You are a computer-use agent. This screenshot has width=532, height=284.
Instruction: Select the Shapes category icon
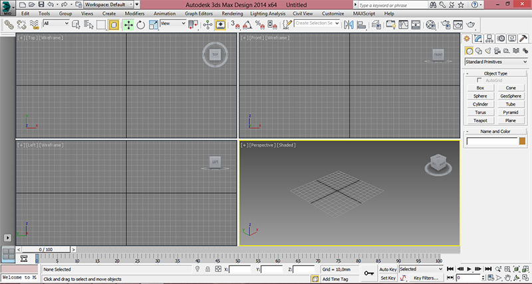coord(478,51)
